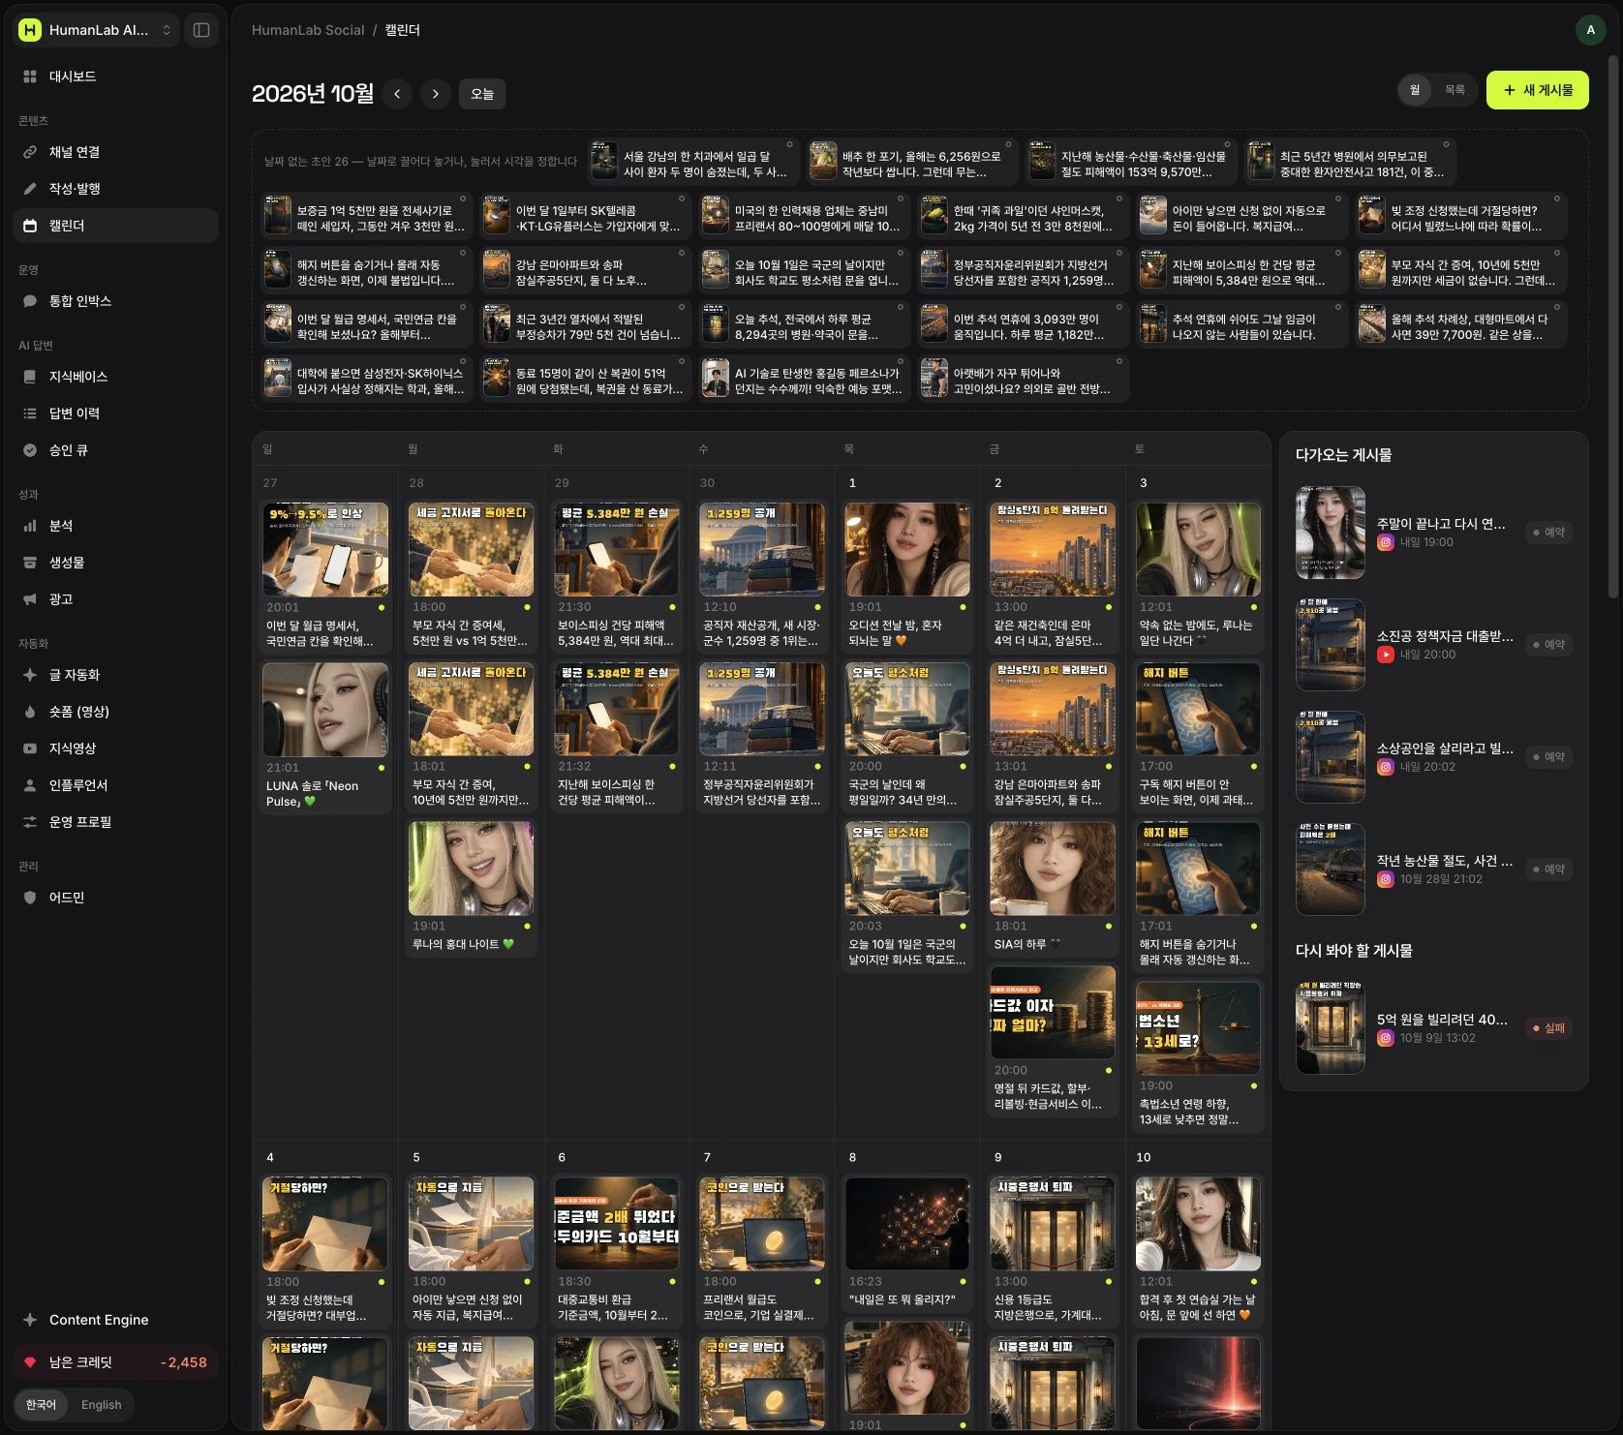Switch language to English
The image size is (1623, 1435).
click(x=102, y=1405)
